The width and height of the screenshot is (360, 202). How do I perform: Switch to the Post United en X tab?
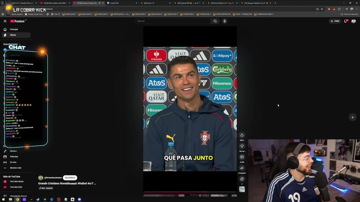(222, 3)
